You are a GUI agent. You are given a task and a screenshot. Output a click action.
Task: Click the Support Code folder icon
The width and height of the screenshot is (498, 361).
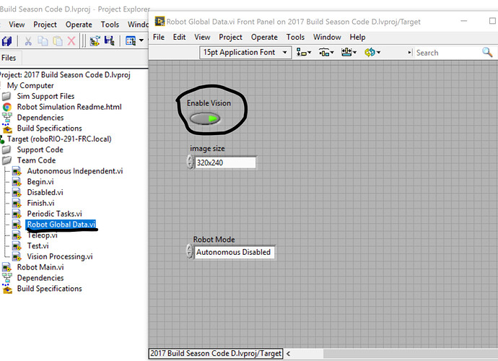click(6, 149)
